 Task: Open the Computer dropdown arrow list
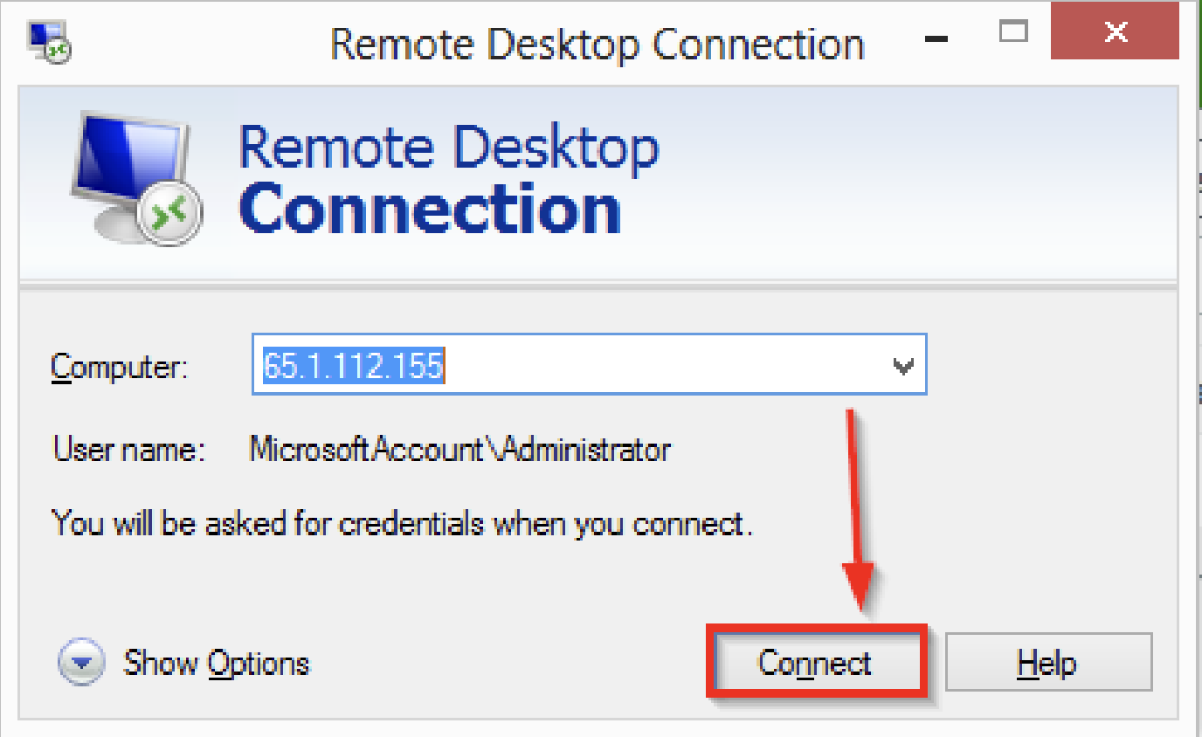point(902,366)
